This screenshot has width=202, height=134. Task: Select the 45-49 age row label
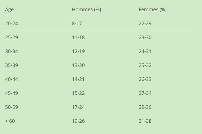pyautogui.click(x=12, y=93)
